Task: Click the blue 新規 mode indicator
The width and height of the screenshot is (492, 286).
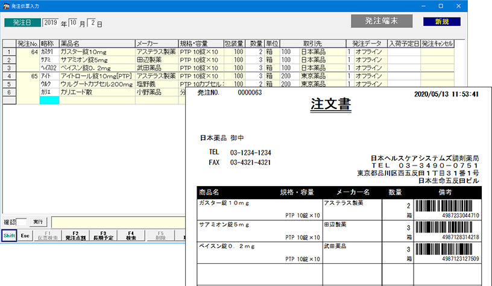Action: click(442, 22)
